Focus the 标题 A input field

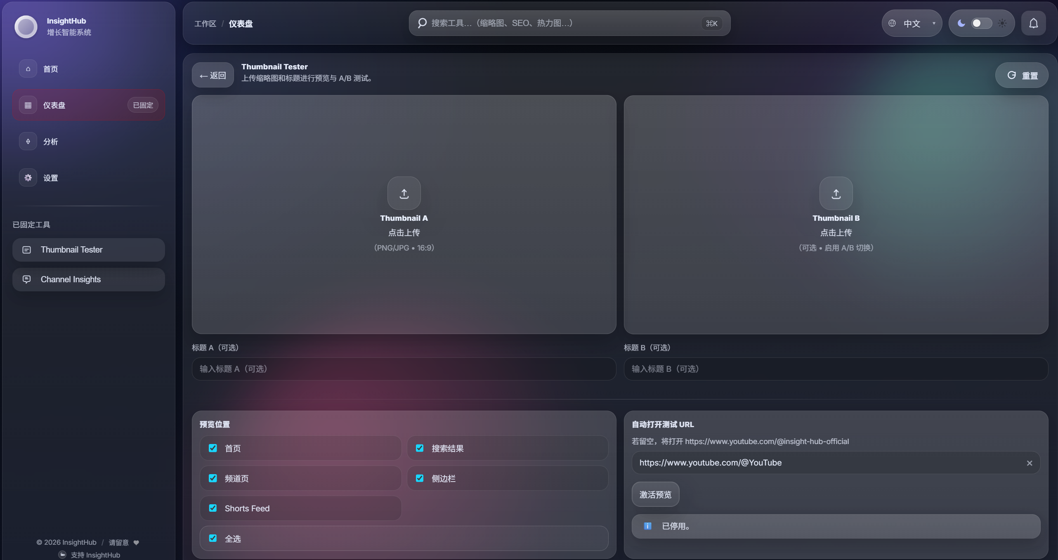pyautogui.click(x=404, y=369)
